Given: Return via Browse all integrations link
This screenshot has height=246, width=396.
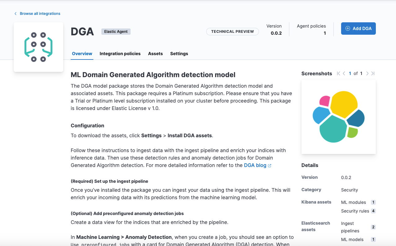Looking at the screenshot, I should point(40,14).
